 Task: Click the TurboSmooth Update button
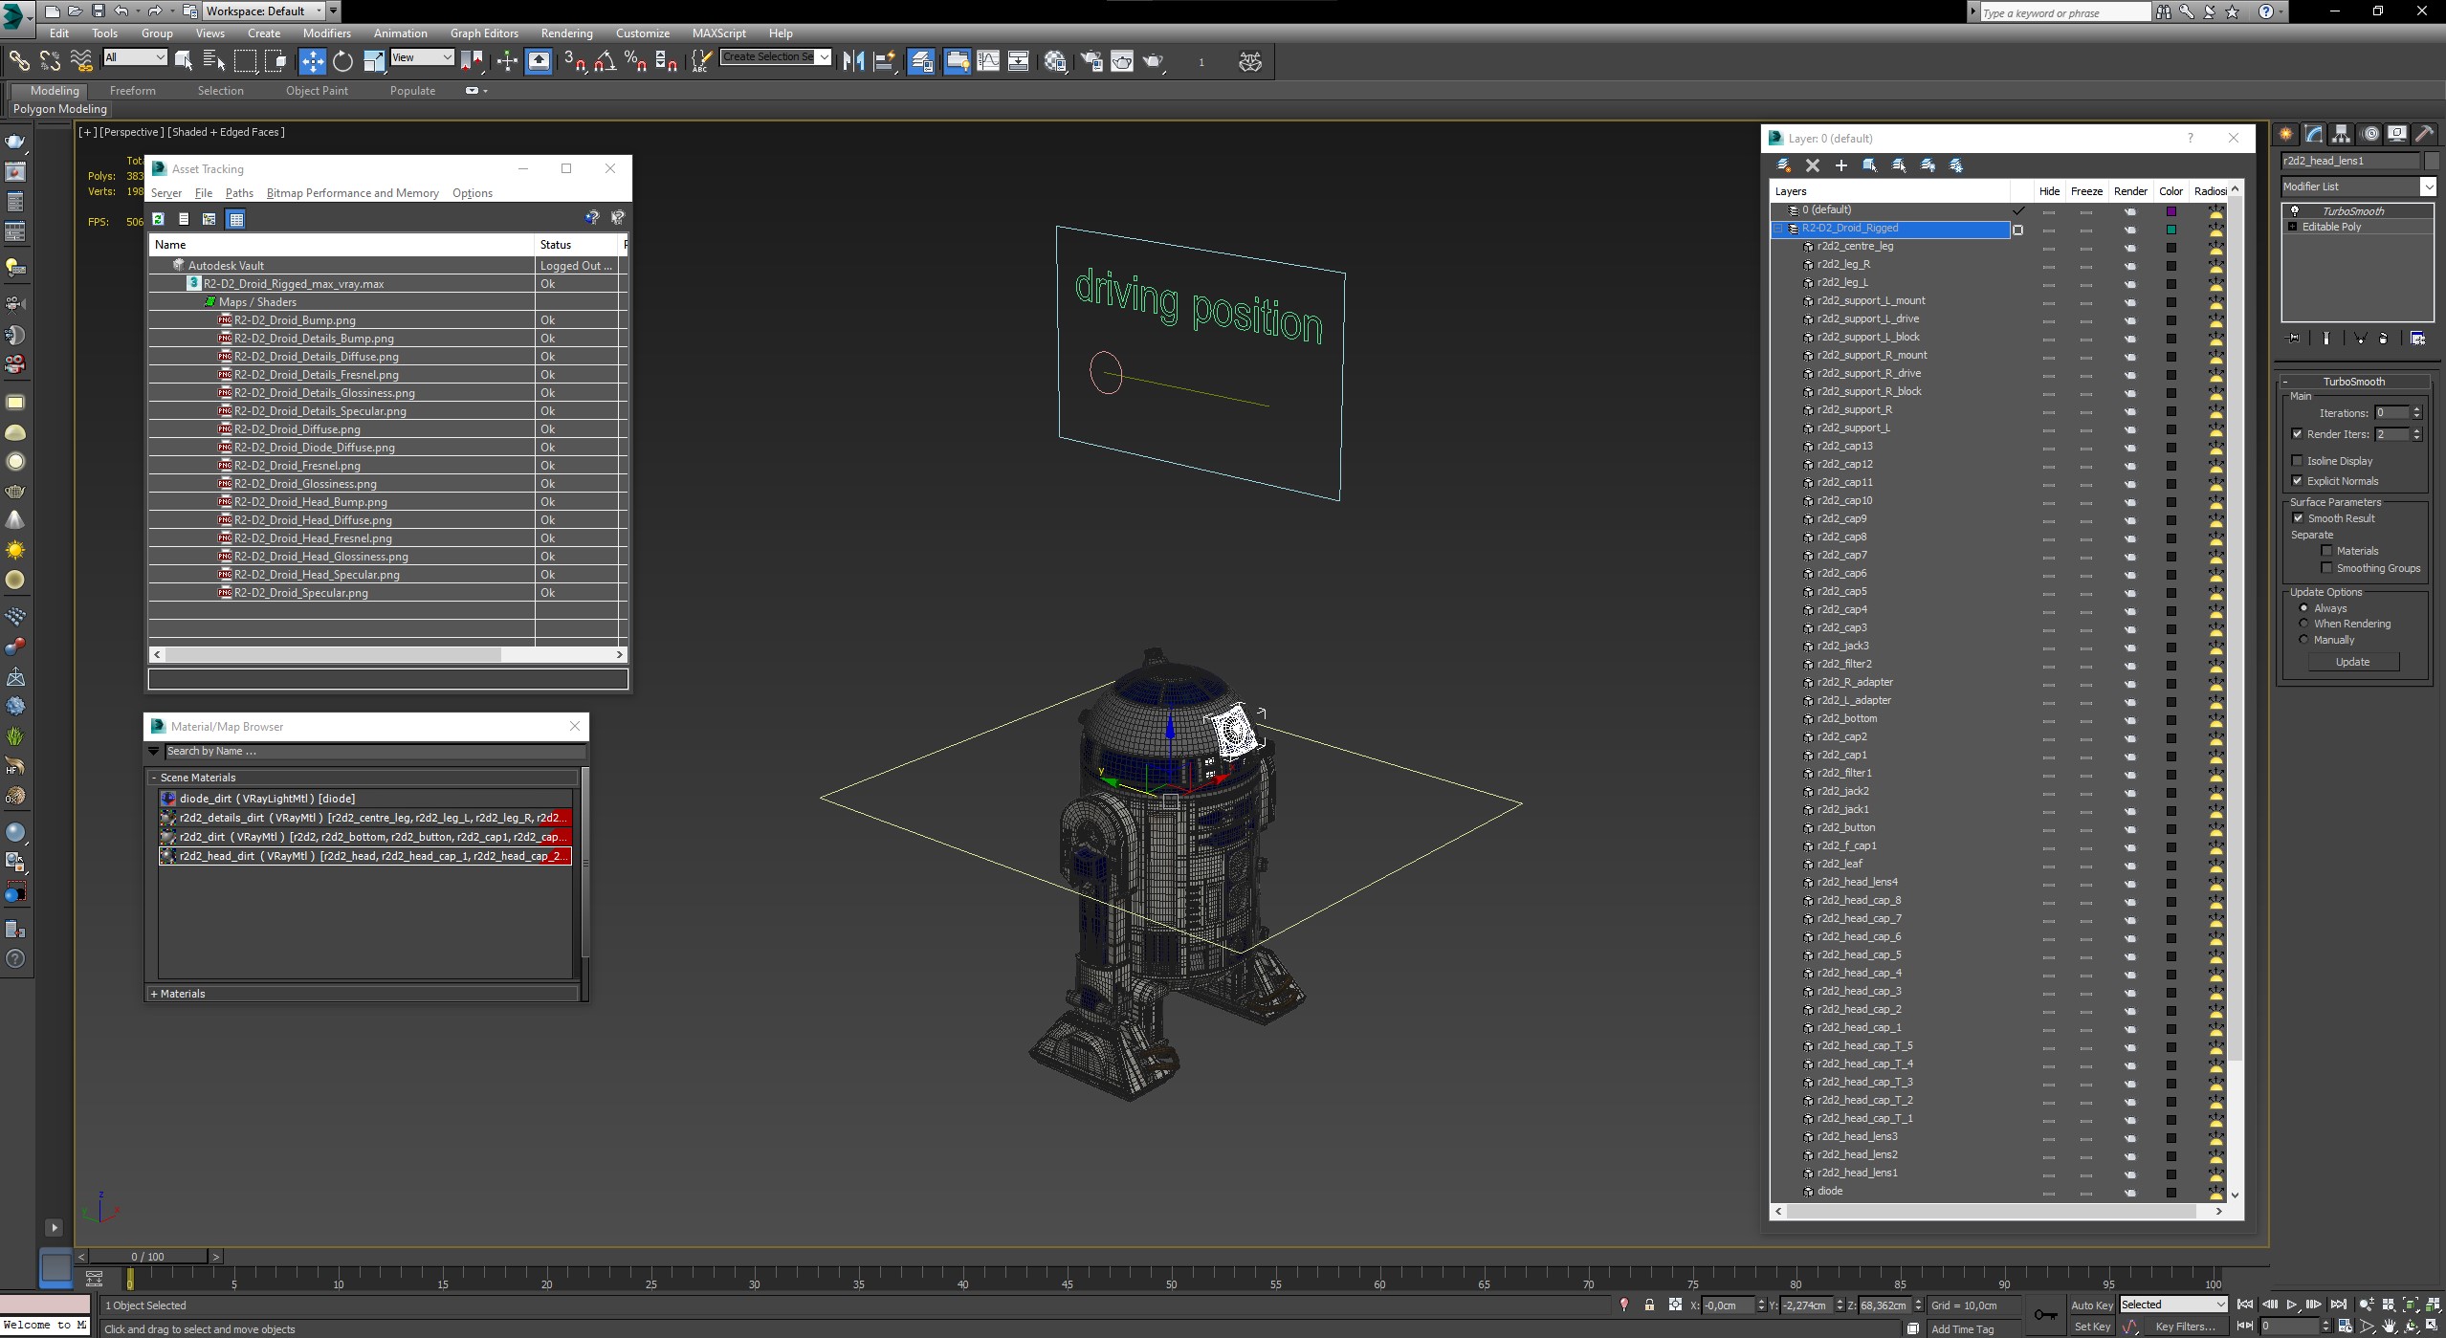(2353, 662)
